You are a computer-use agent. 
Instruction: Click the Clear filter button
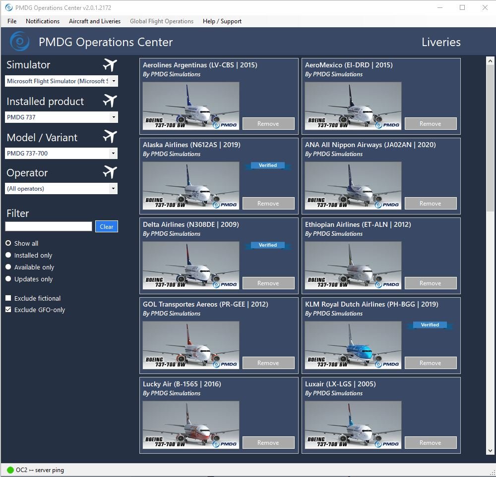point(107,226)
